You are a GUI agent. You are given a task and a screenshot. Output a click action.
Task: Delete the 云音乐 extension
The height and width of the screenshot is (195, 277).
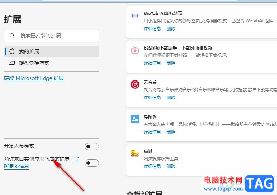tap(171, 98)
